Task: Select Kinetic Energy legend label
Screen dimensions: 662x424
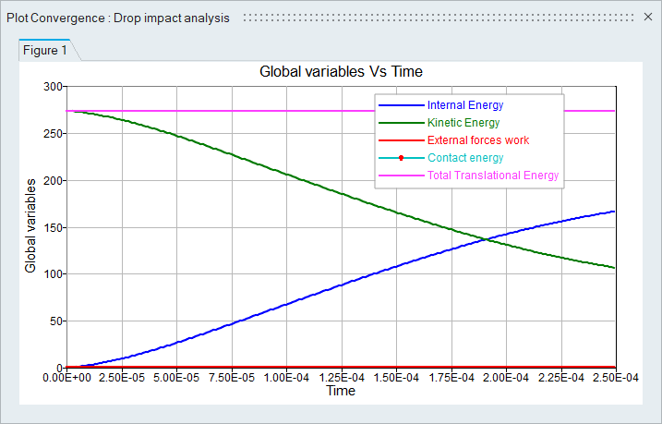Action: [x=463, y=123]
